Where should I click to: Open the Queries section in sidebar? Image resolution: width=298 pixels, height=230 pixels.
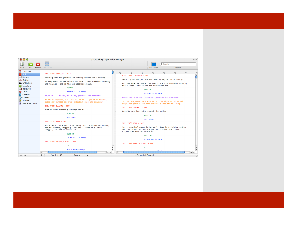click(29, 98)
